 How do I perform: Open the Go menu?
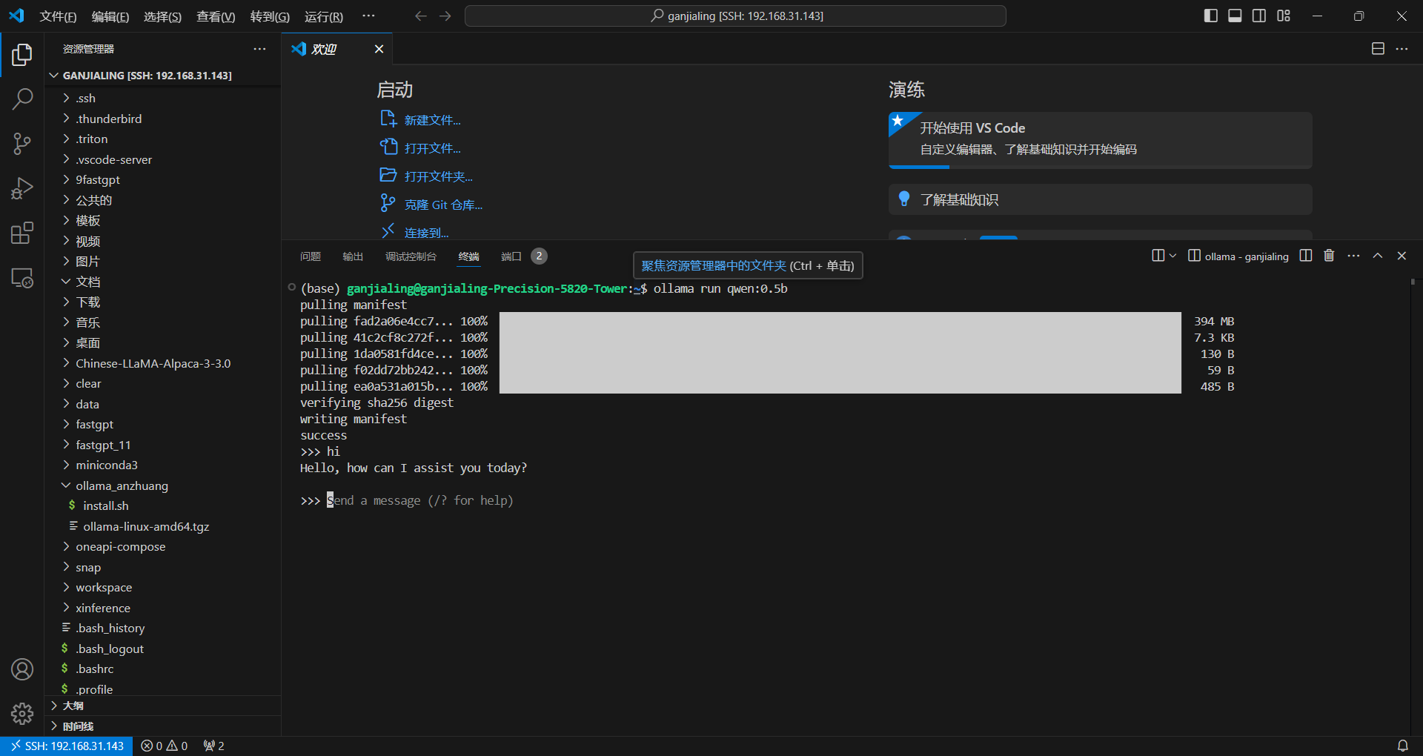270,16
